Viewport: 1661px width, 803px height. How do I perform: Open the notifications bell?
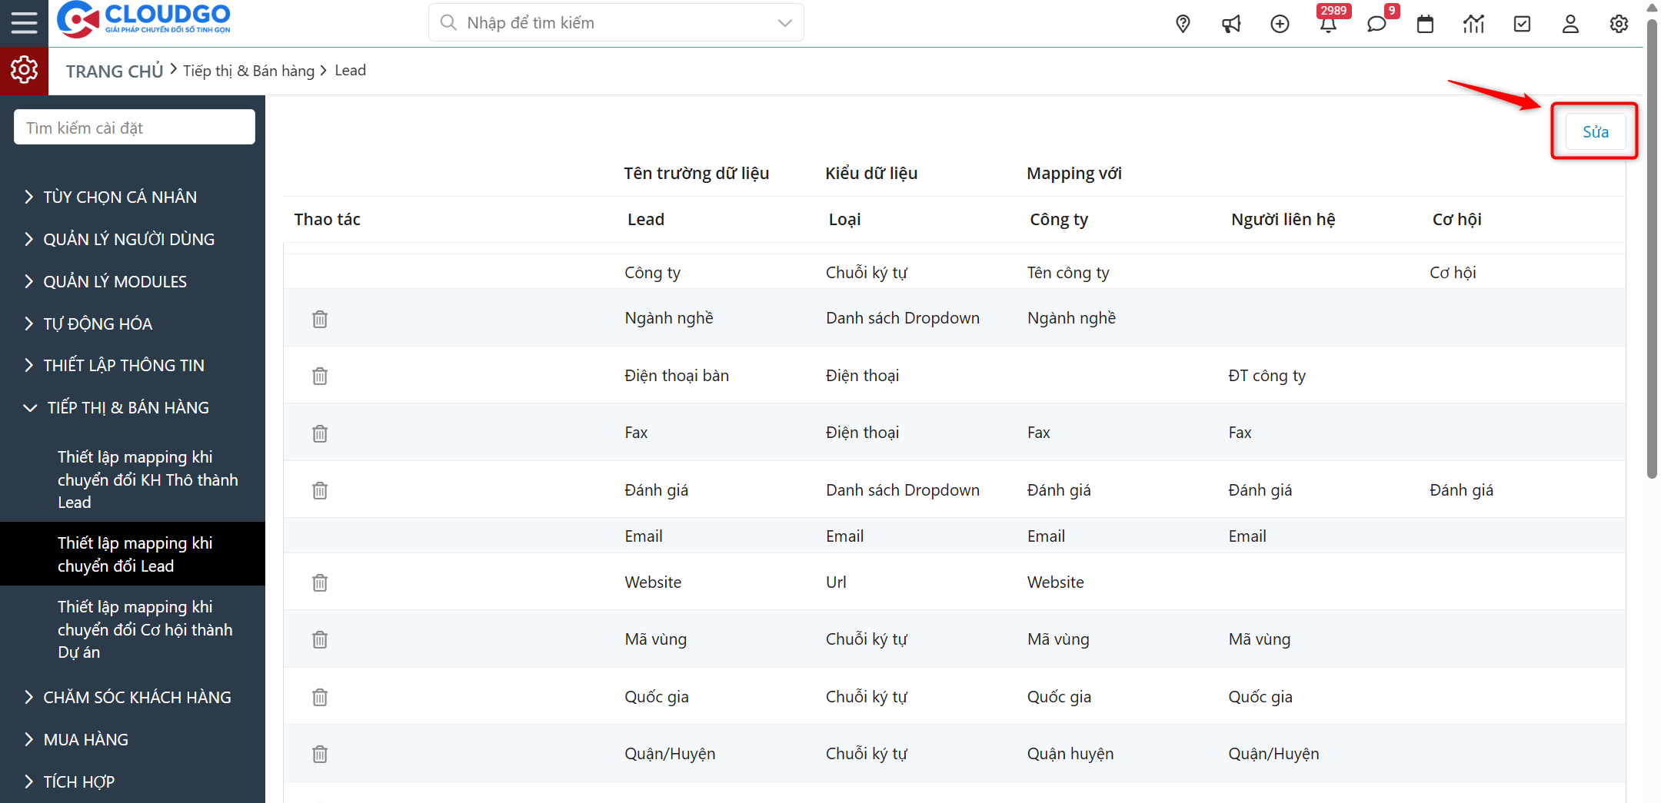(x=1328, y=24)
